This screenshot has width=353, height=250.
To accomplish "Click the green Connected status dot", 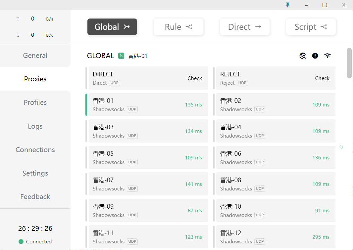I will 21,241.
